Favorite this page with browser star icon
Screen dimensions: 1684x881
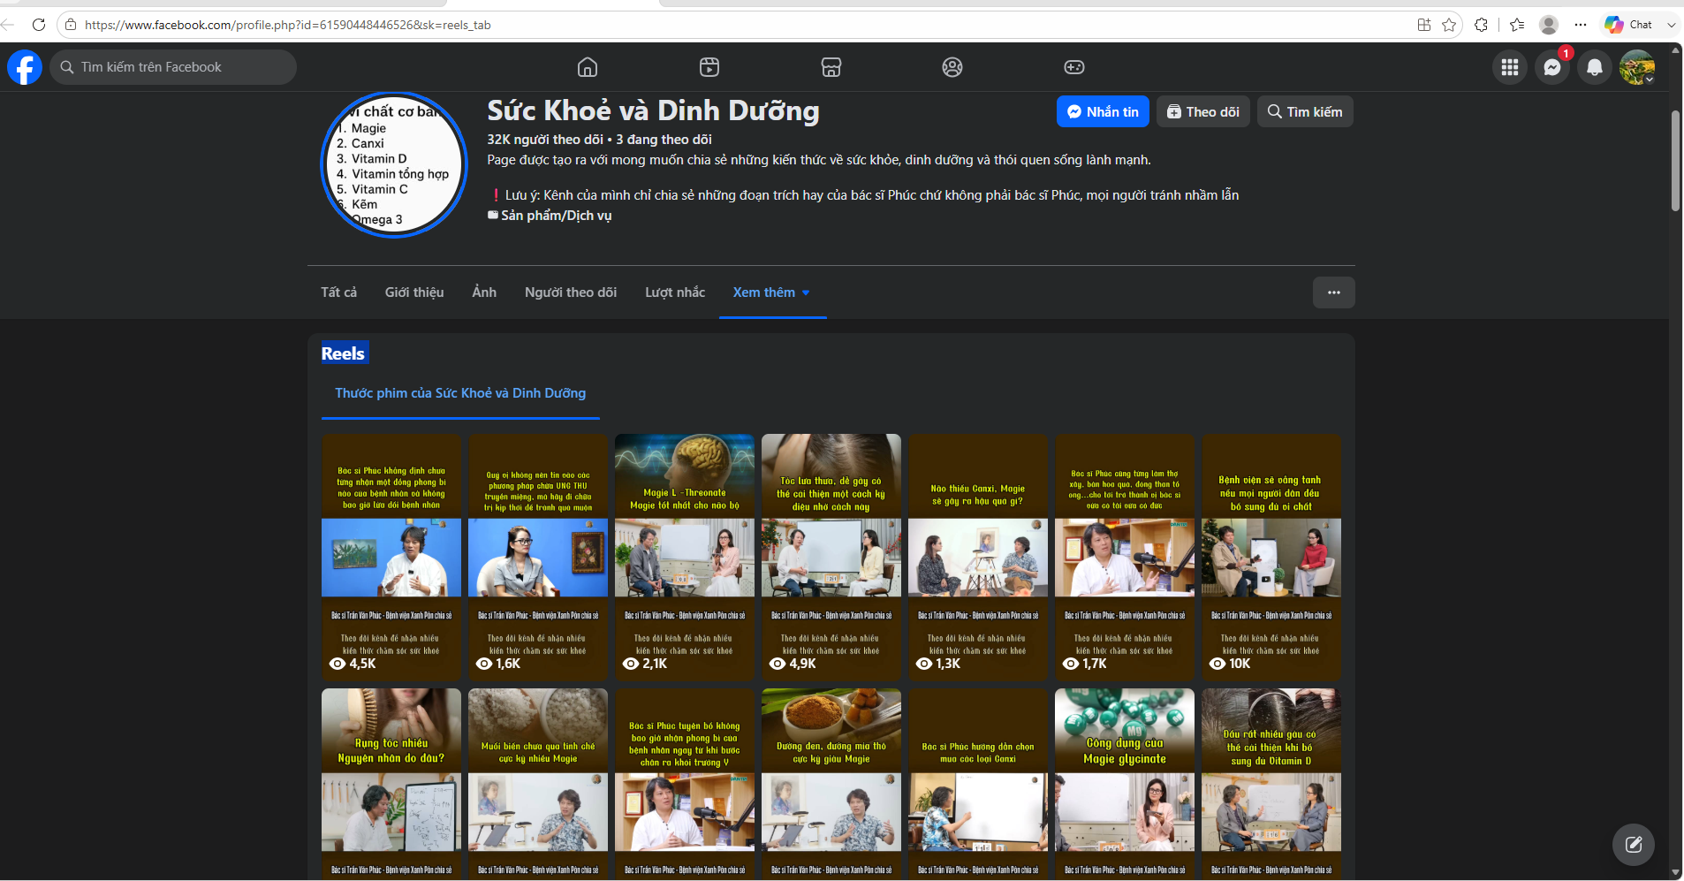tap(1449, 25)
